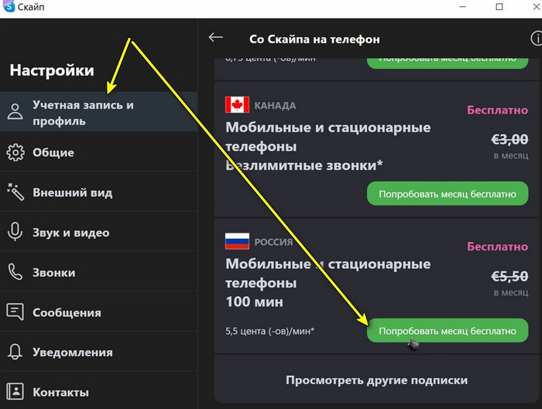This screenshot has height=409, width=542.
Task: Open Учетная запись и профиль settings
Action: pyautogui.click(x=99, y=112)
